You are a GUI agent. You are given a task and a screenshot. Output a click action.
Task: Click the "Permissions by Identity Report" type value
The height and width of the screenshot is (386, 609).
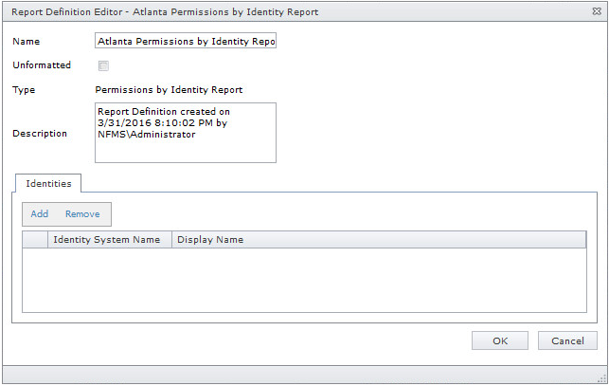coord(170,90)
